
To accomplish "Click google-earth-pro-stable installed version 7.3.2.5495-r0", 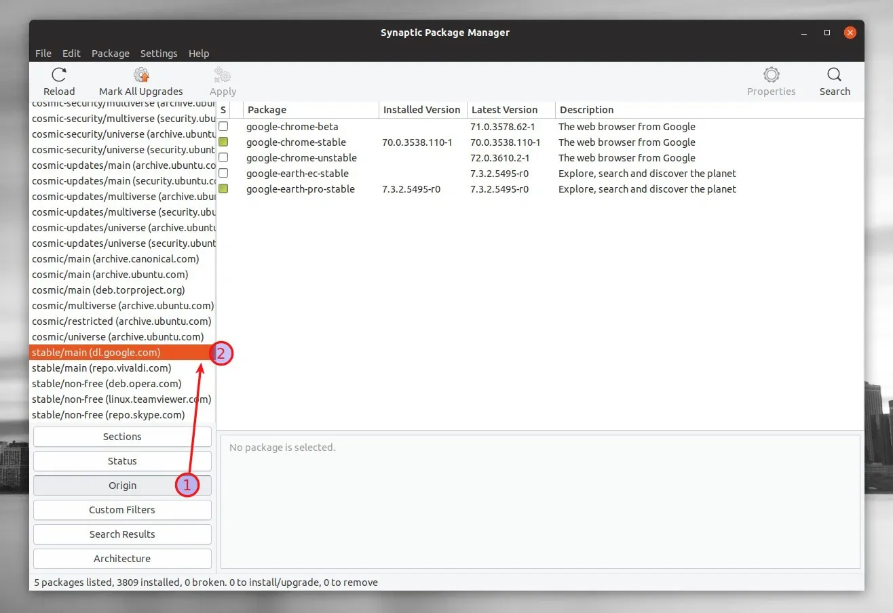I will (411, 189).
